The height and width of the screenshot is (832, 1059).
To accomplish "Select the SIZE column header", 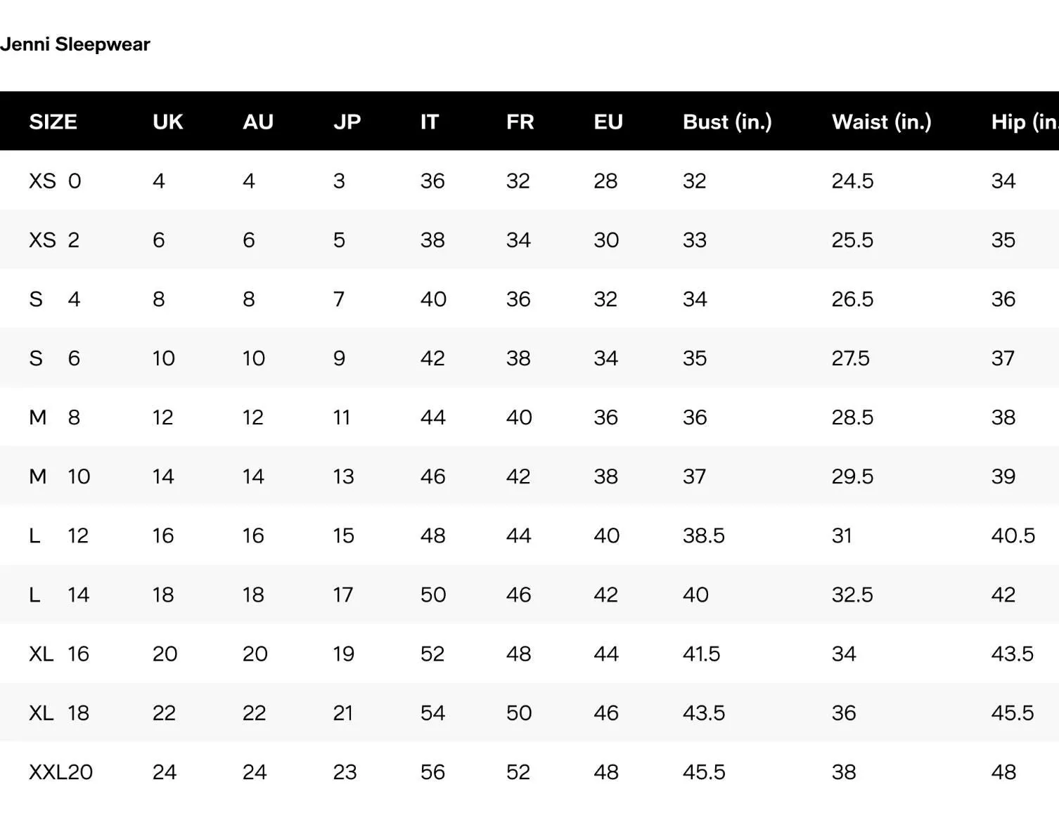I will pyautogui.click(x=53, y=122).
